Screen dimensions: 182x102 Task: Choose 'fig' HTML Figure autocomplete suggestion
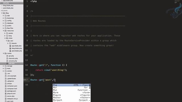(x=72, y=85)
